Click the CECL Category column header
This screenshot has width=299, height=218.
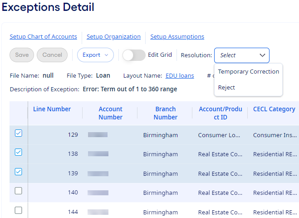pyautogui.click(x=274, y=109)
